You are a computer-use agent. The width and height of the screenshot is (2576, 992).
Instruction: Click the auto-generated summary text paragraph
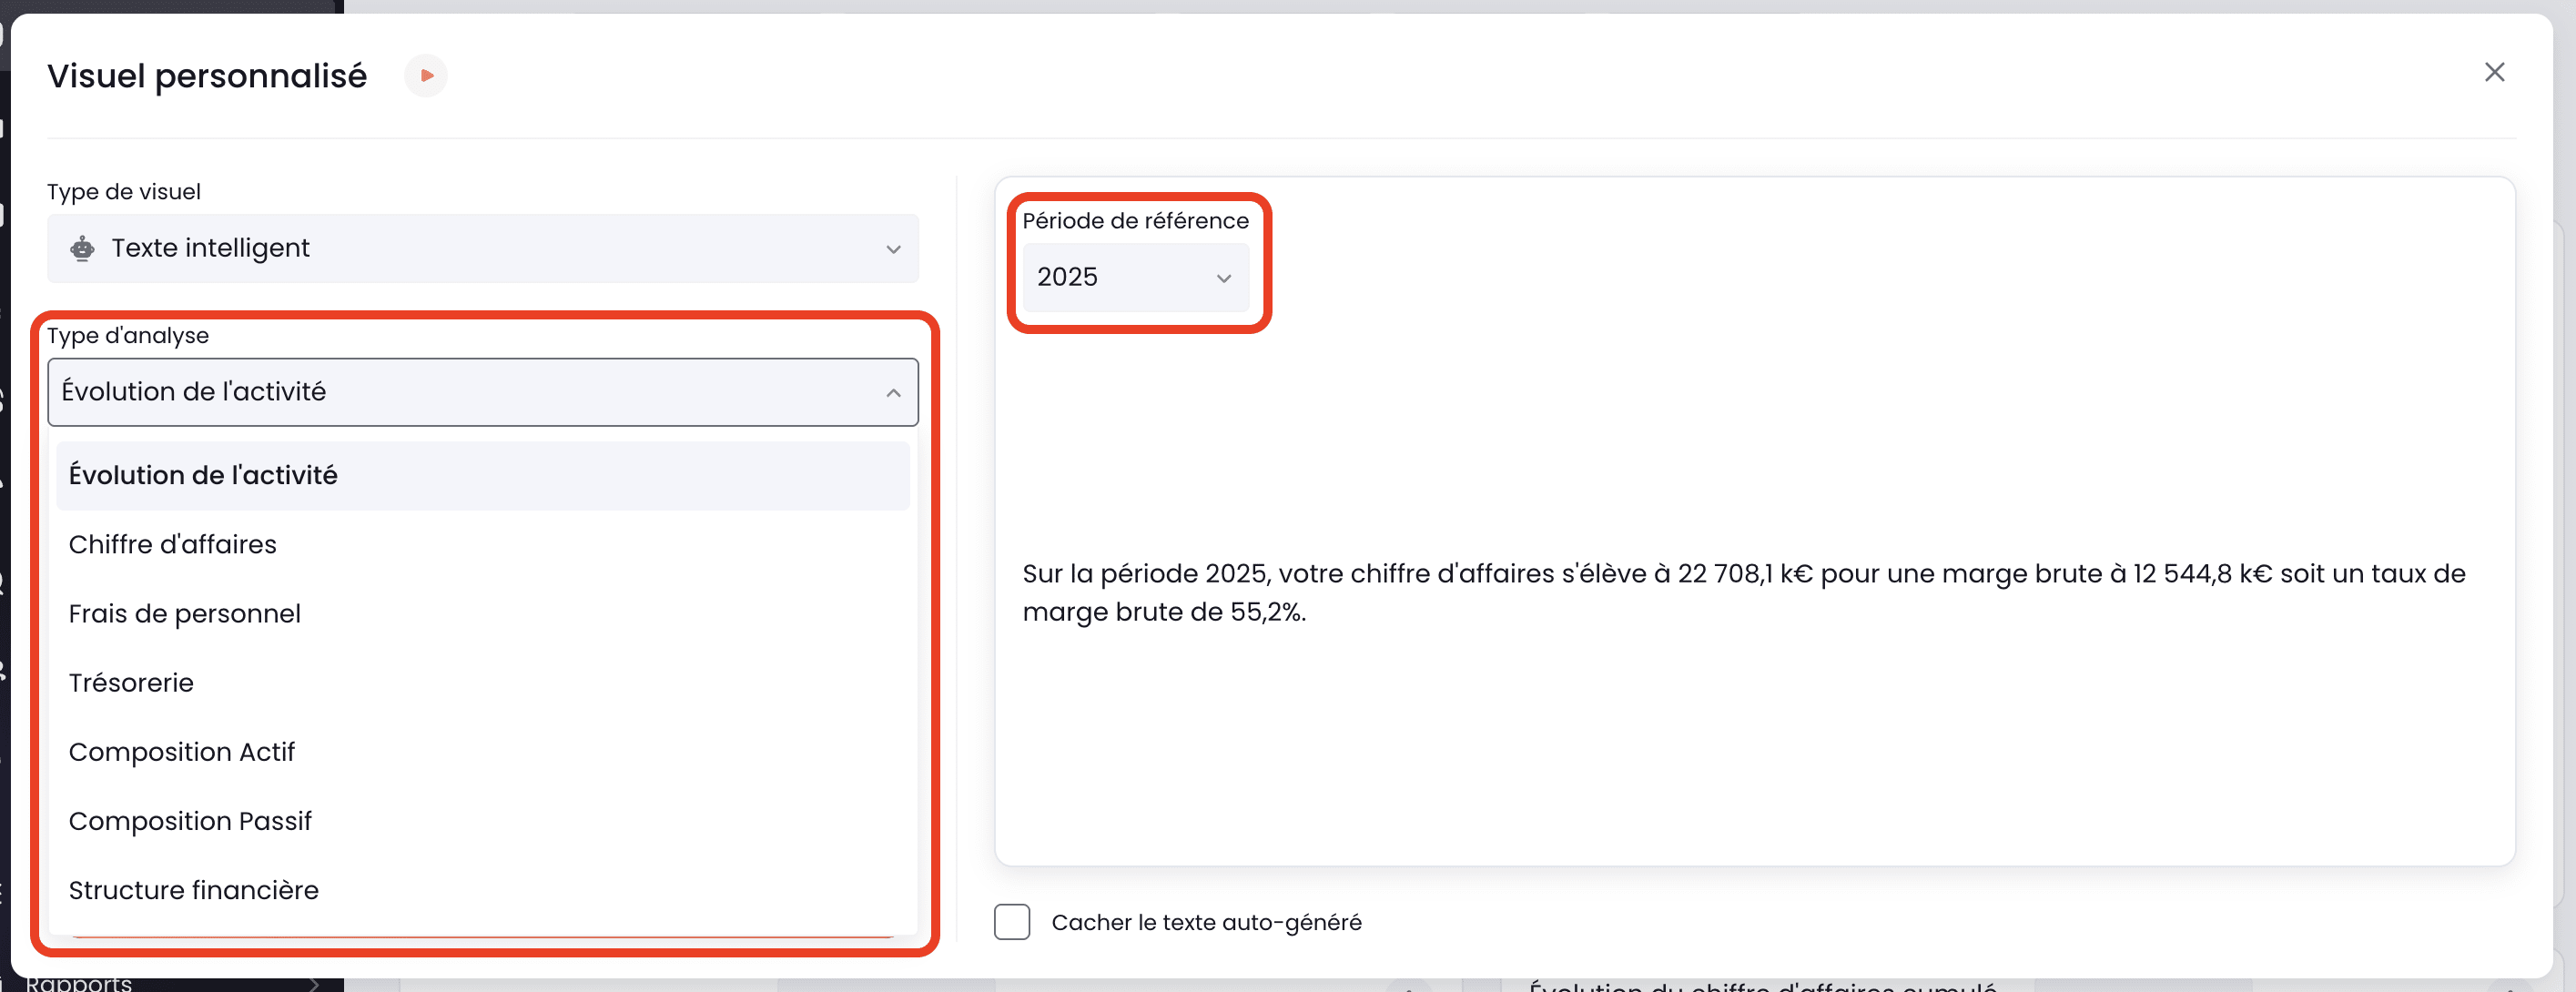click(x=1743, y=592)
